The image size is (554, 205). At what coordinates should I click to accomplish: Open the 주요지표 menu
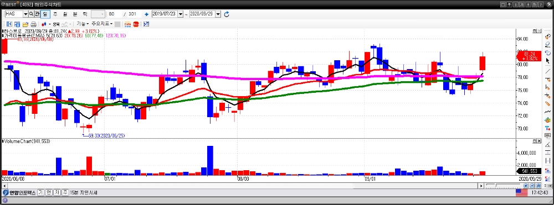[x=102, y=24]
